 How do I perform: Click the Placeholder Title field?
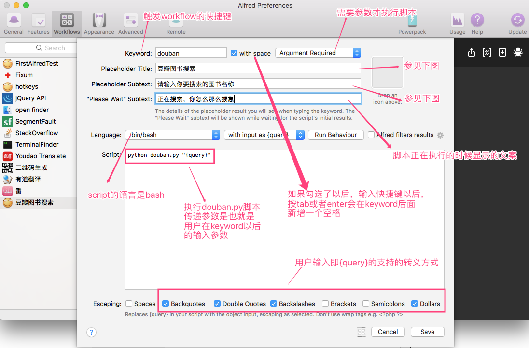click(258, 69)
